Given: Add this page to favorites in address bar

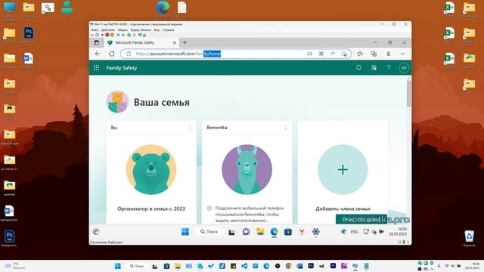Looking at the screenshot, I should pyautogui.click(x=344, y=54).
